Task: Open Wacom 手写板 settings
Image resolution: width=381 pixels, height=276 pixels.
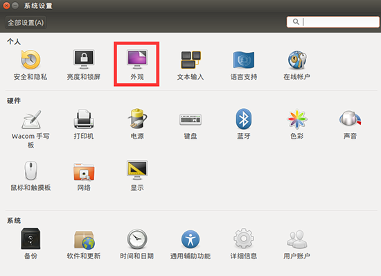Action: (30, 129)
